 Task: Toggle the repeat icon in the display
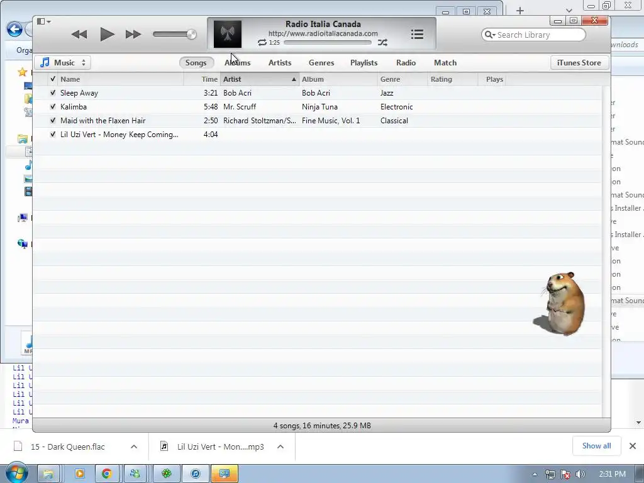(262, 42)
